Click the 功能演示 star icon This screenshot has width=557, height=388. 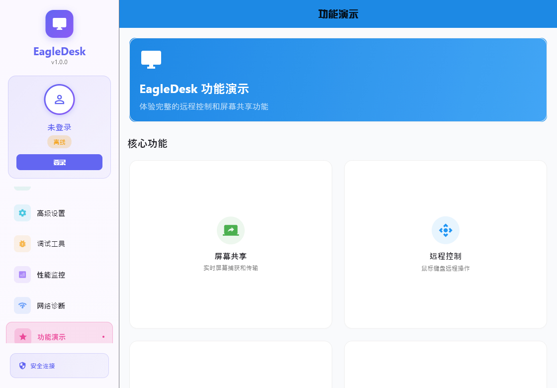click(x=23, y=337)
